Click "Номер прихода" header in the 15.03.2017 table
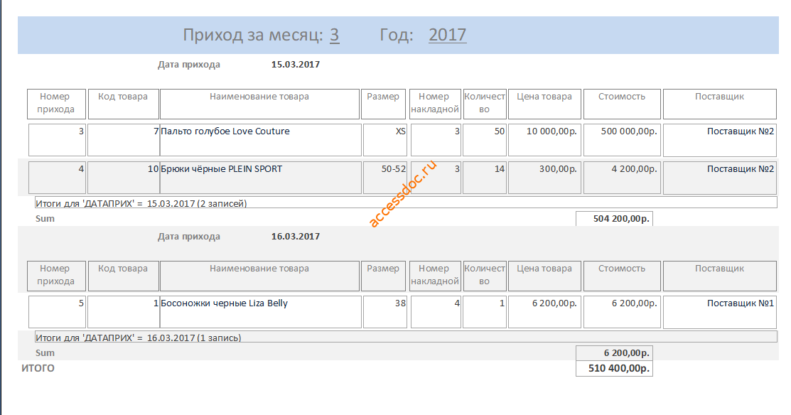Image resolution: width=791 pixels, height=415 pixels. point(56,104)
